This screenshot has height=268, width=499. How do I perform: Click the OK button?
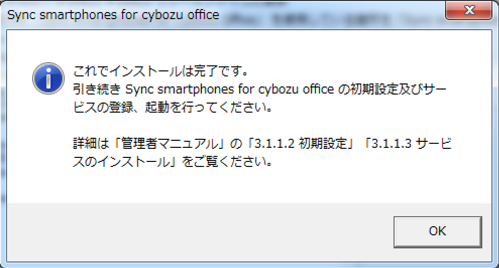pos(437,231)
